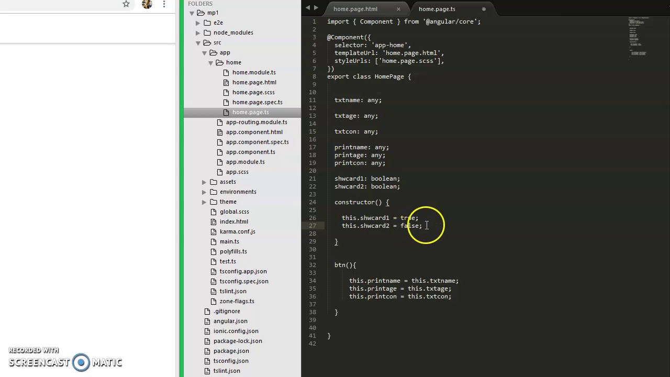Viewport: 670px width, 377px height.
Task: Click the code minimap preview
Action: click(639, 39)
